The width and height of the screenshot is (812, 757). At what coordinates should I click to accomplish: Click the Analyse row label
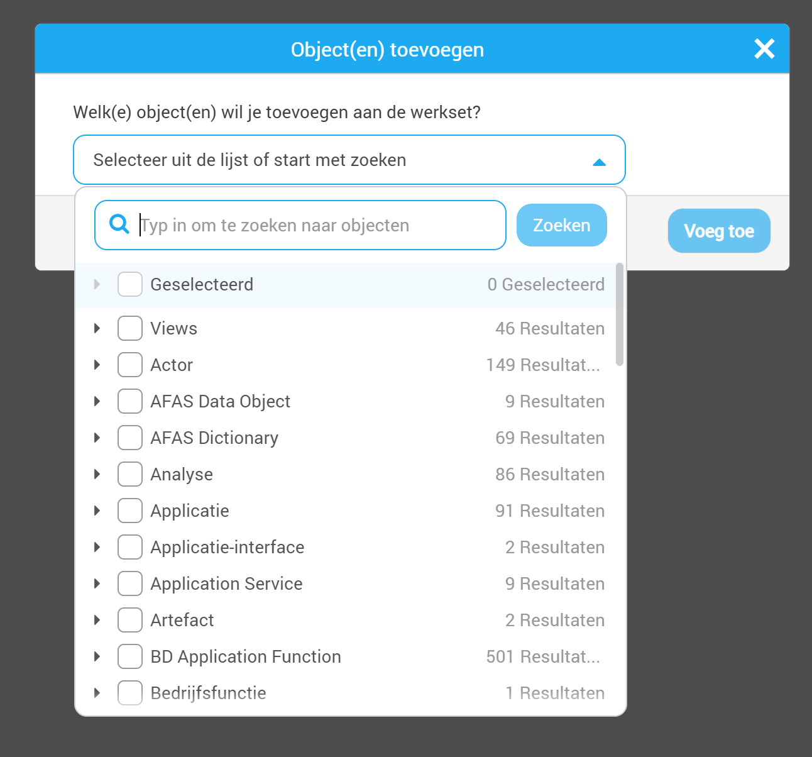[x=182, y=474]
